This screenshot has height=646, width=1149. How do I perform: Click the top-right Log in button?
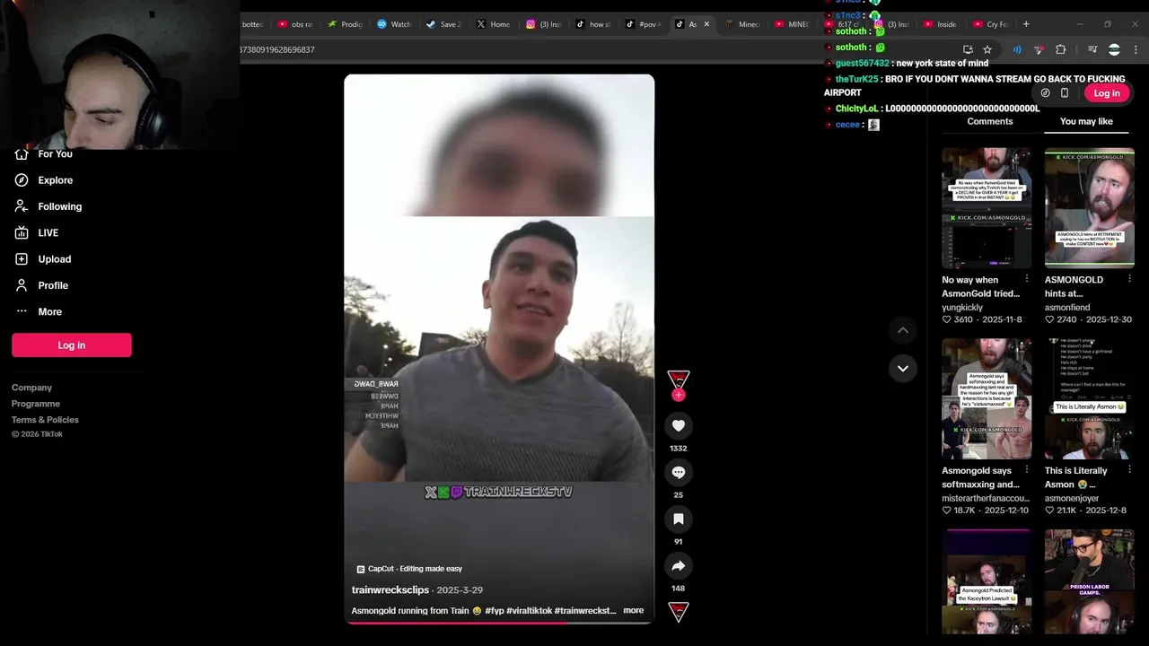coord(1107,93)
